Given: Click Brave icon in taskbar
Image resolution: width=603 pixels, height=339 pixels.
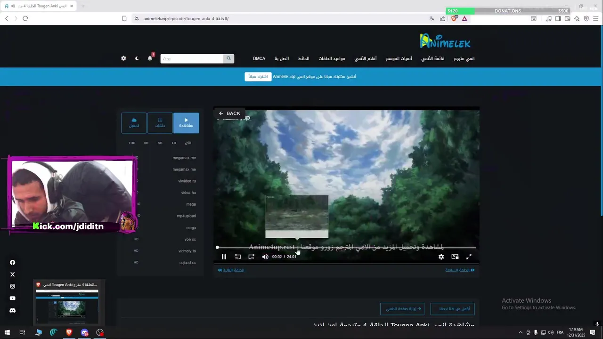Looking at the screenshot, I should pyautogui.click(x=69, y=332).
